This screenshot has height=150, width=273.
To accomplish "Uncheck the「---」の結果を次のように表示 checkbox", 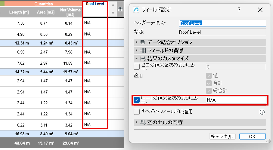I will pyautogui.click(x=137, y=100).
